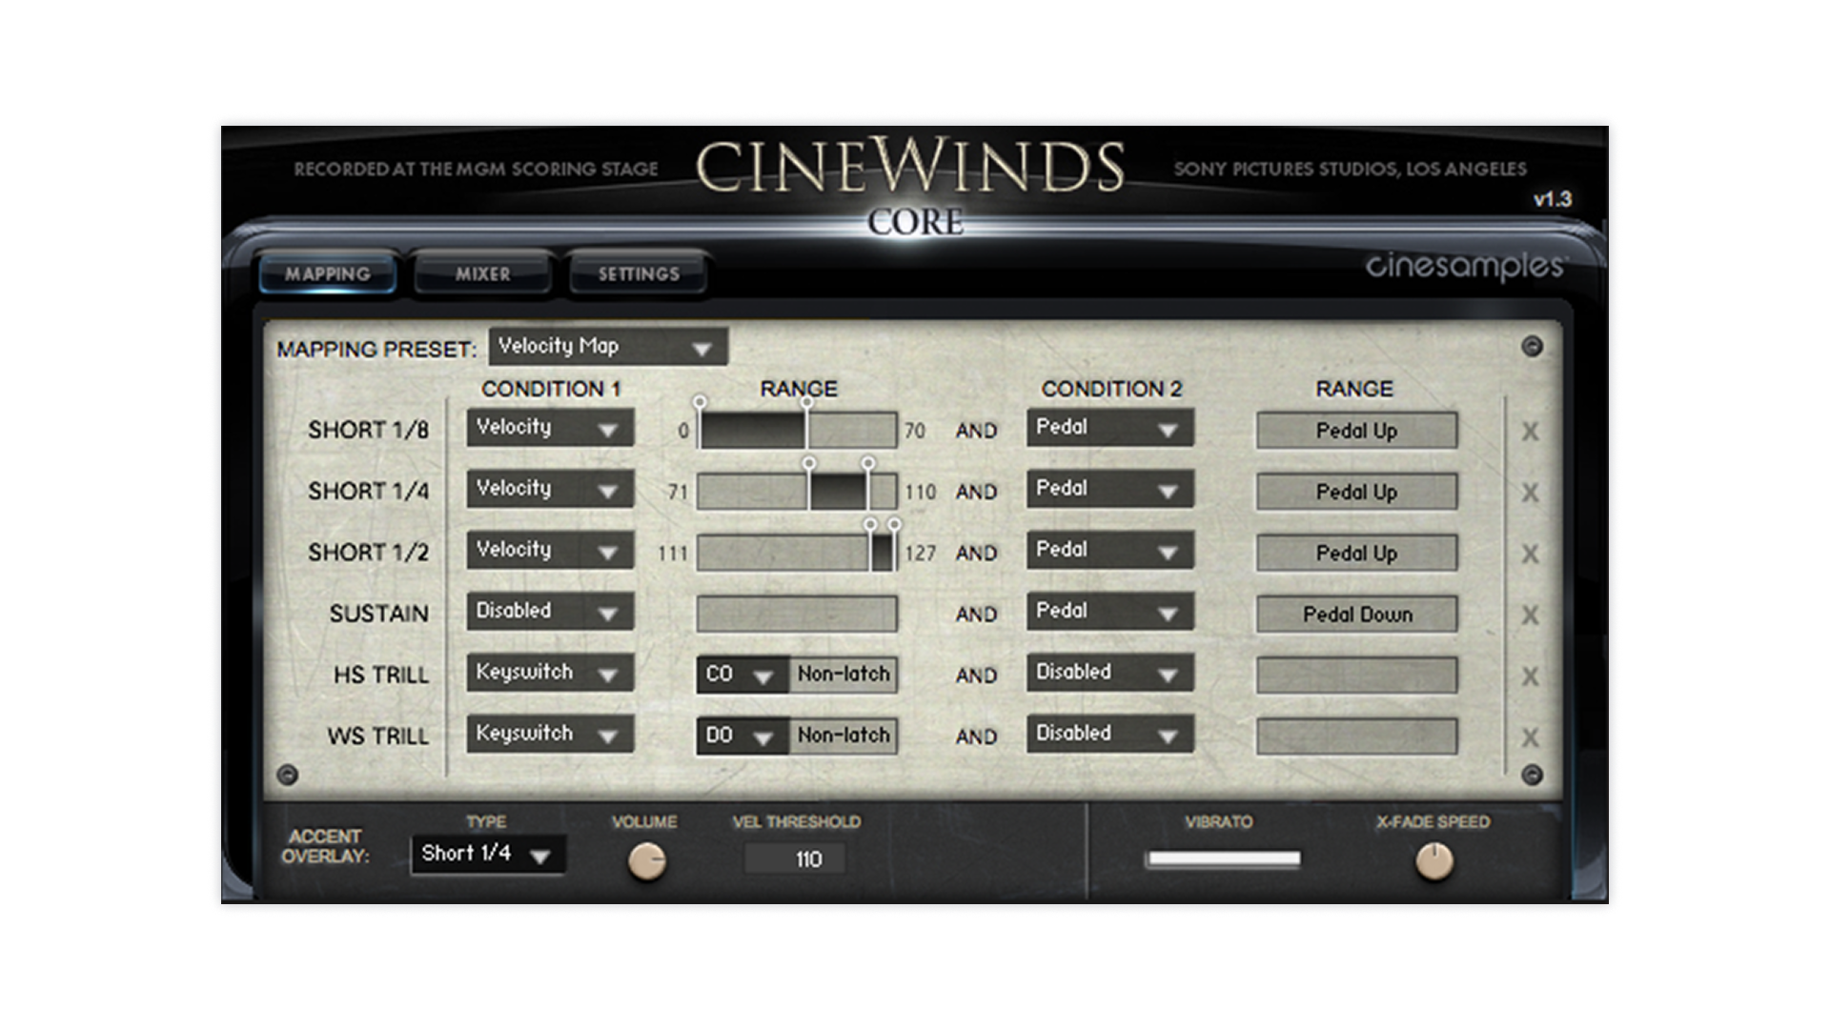Open Condition 2 Pedal dropdown for Short 1/8

(x=1110, y=428)
